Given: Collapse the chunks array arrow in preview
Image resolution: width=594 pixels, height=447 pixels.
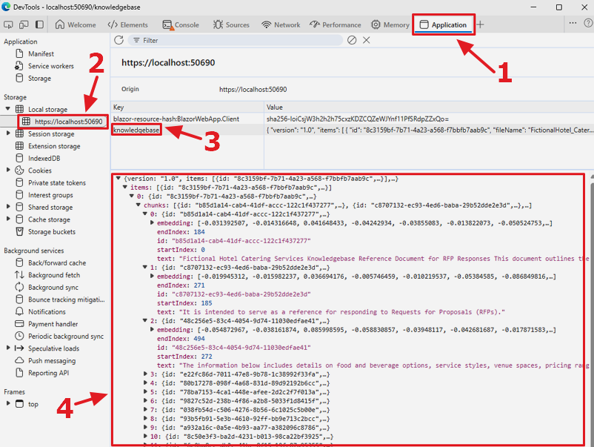Looking at the screenshot, I should click(x=139, y=205).
